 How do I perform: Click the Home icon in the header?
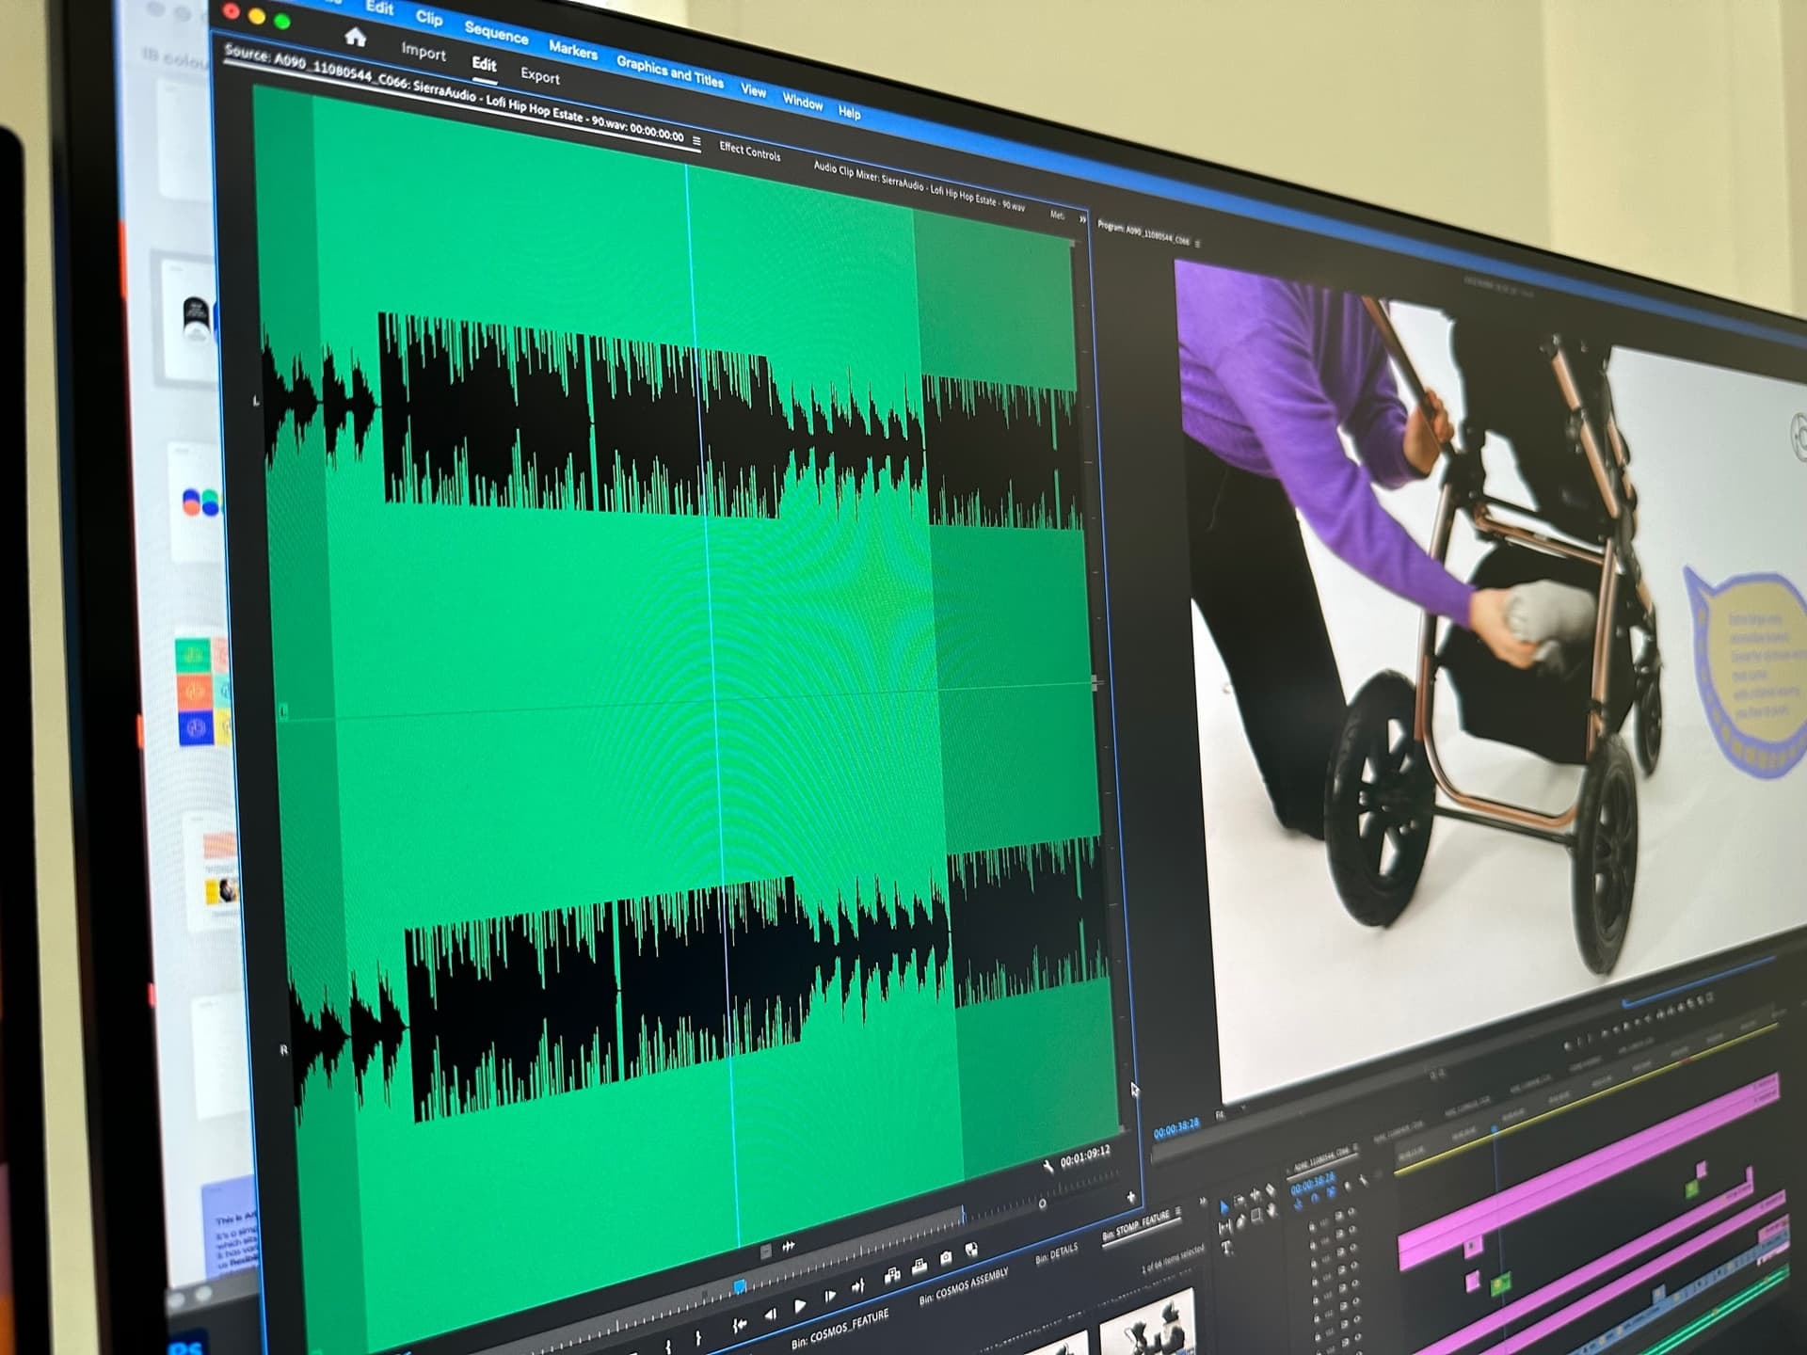[355, 37]
